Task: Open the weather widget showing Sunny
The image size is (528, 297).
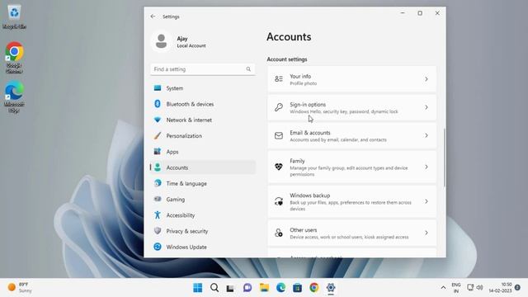Action: point(20,288)
